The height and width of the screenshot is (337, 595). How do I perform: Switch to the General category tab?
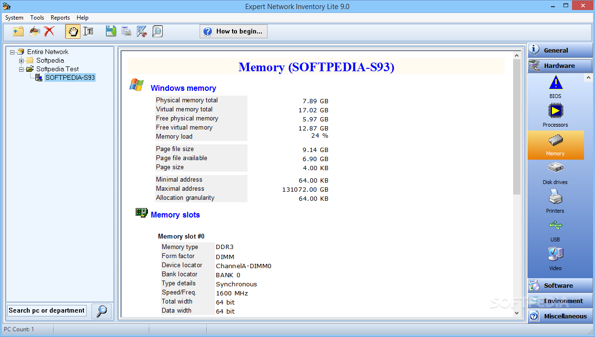(561, 50)
